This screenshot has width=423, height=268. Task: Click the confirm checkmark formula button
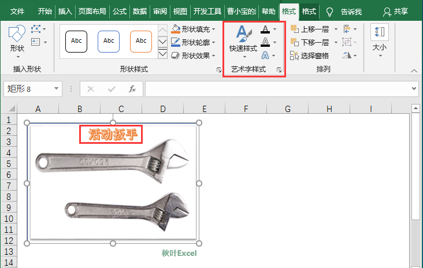[x=112, y=89]
